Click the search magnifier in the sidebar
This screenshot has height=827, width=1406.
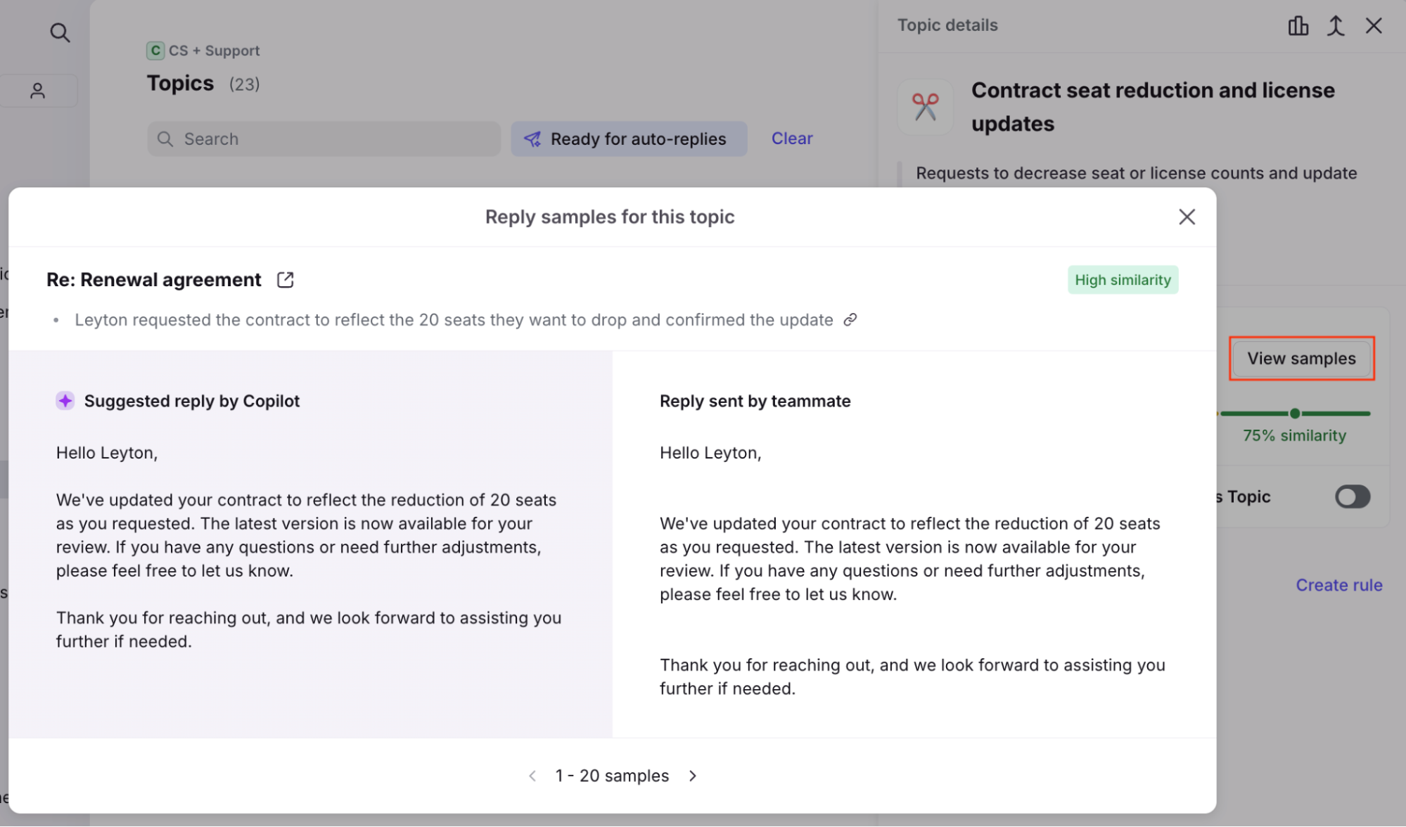point(60,32)
